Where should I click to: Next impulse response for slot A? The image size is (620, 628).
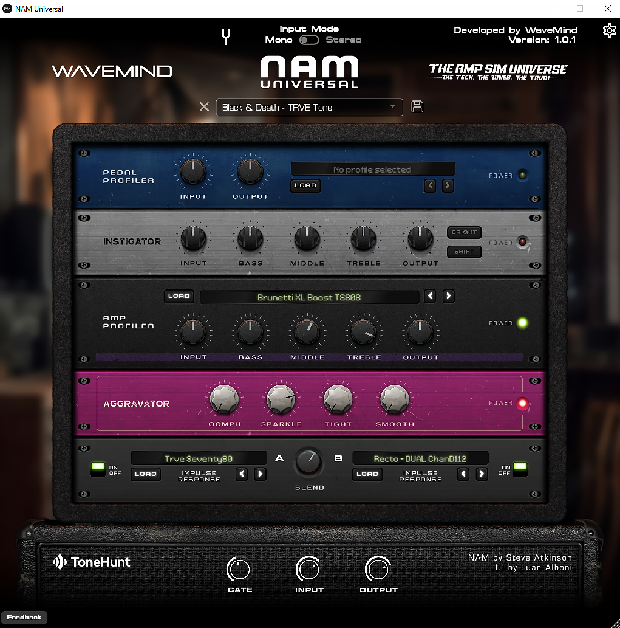260,474
